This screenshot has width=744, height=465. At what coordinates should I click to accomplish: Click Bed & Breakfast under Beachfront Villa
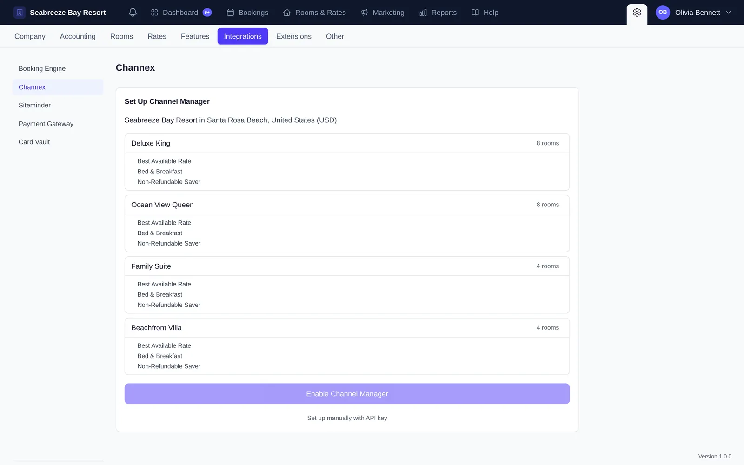(x=160, y=356)
